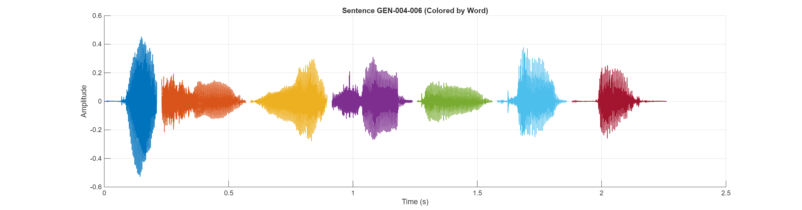Click the 0.5 tick label on time axis
This screenshot has height=210, width=802.
point(228,193)
